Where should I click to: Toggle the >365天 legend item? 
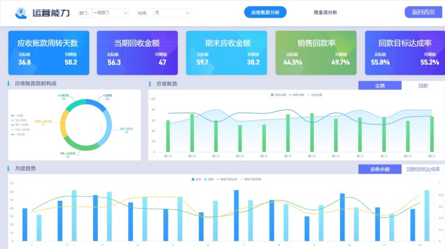tap(18, 134)
